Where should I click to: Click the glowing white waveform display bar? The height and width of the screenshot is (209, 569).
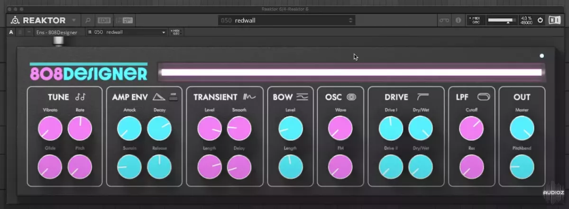[x=351, y=73]
